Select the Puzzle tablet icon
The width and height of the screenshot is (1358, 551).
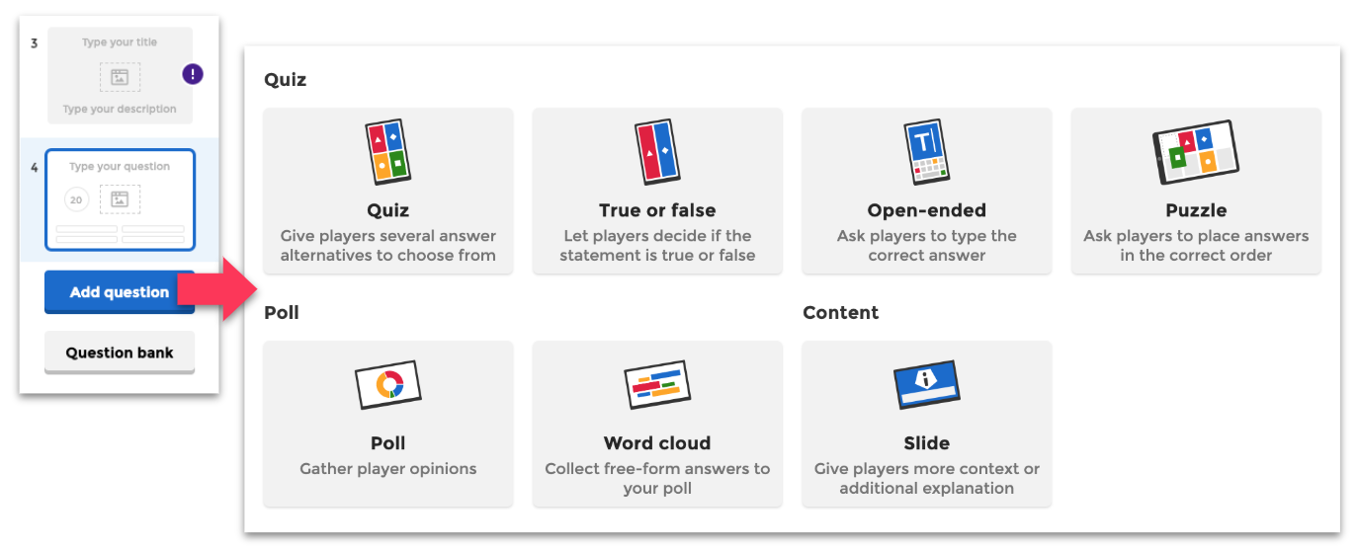(x=1196, y=153)
